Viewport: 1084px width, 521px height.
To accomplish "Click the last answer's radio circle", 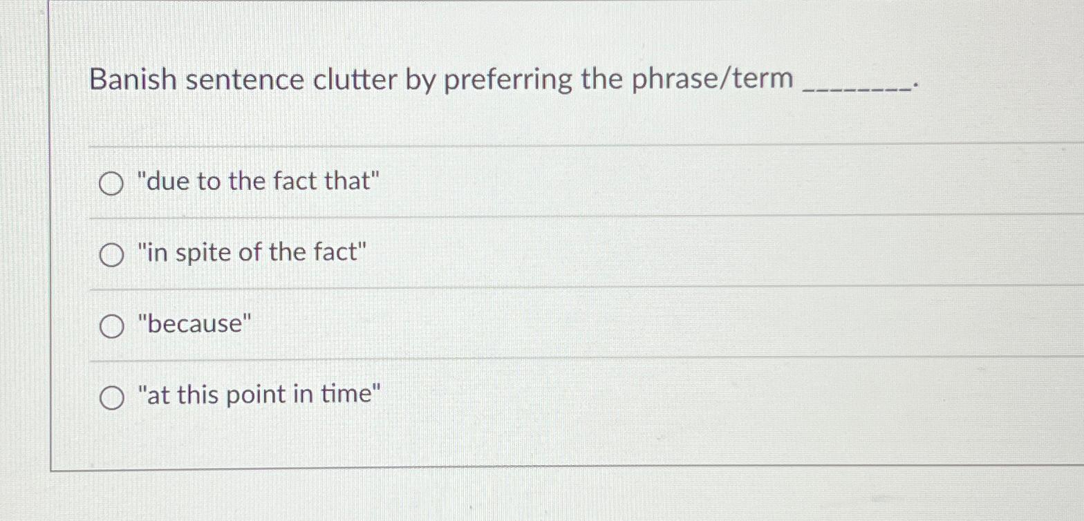I will coord(111,396).
